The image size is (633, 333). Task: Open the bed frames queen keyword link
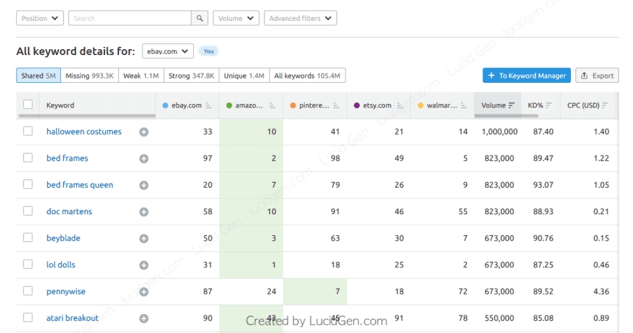pyautogui.click(x=80, y=185)
